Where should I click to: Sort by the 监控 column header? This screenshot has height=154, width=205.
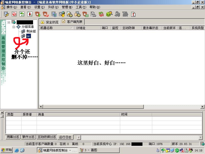[x=116, y=28]
